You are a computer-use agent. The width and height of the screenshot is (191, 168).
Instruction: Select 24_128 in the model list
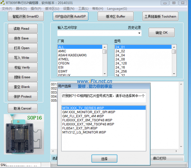pos(143,63)
